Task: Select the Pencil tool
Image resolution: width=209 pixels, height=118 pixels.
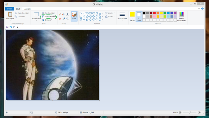Action: point(60,14)
